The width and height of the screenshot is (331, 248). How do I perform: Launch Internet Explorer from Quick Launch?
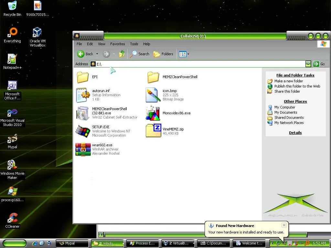point(35,243)
